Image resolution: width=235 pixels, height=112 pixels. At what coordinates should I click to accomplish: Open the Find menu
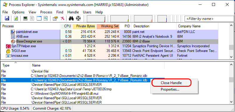(x=60, y=12)
